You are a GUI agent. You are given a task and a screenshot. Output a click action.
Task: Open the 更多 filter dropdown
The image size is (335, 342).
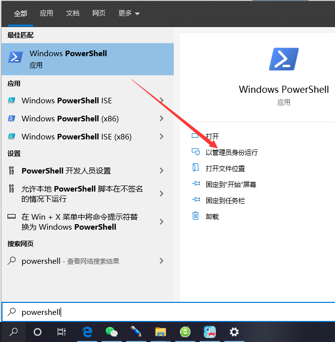click(129, 14)
